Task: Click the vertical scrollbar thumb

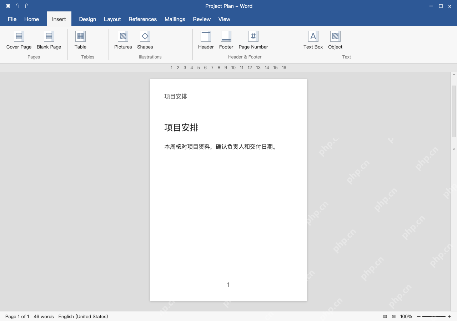Action: click(x=454, y=111)
